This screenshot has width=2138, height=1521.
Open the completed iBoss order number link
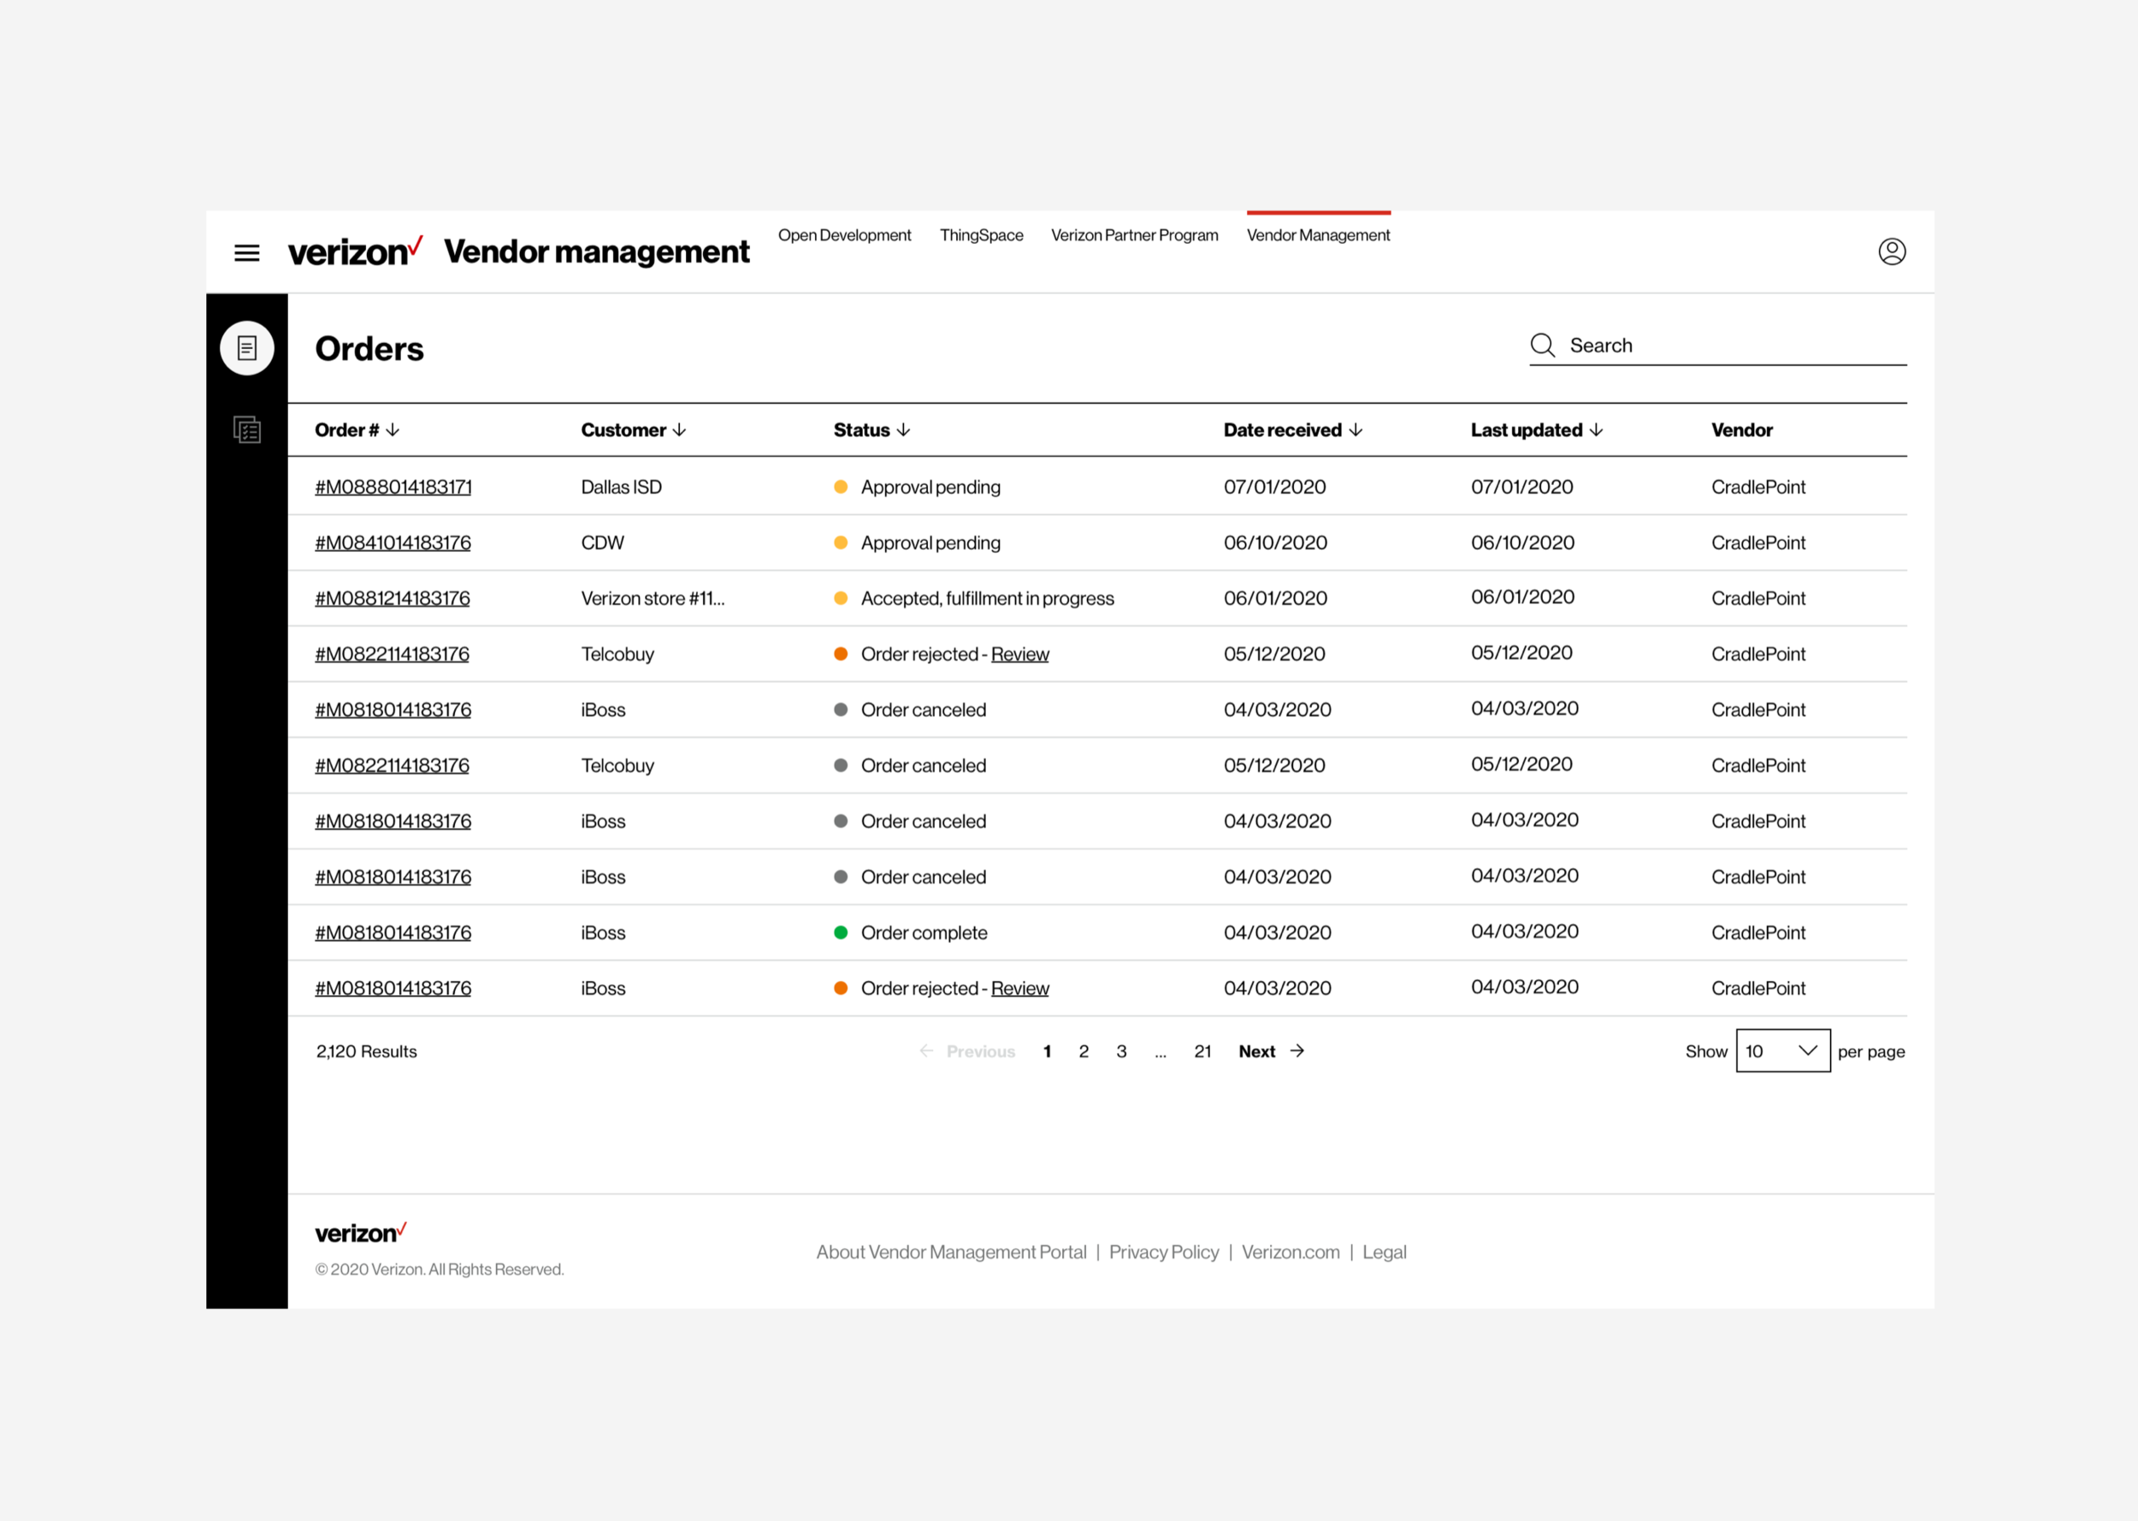coord(393,932)
